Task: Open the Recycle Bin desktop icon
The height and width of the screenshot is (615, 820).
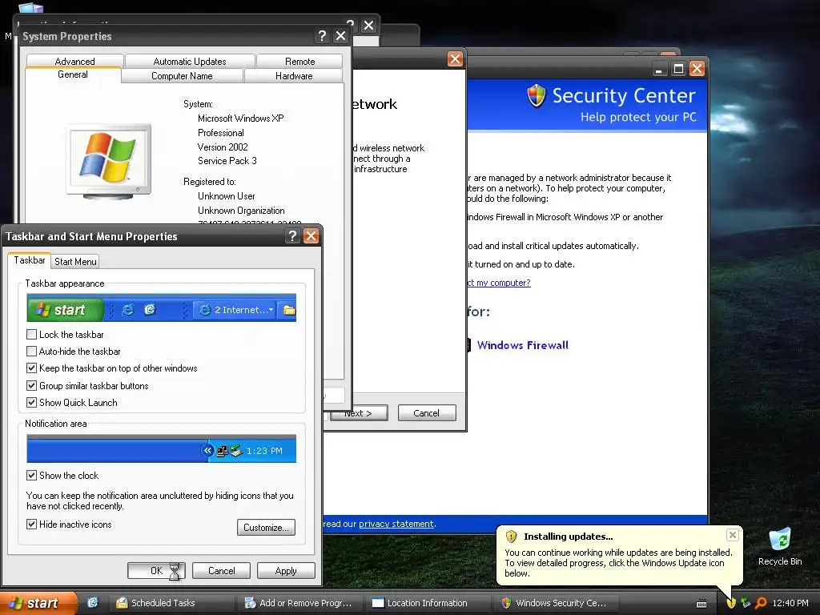Action: [x=780, y=546]
